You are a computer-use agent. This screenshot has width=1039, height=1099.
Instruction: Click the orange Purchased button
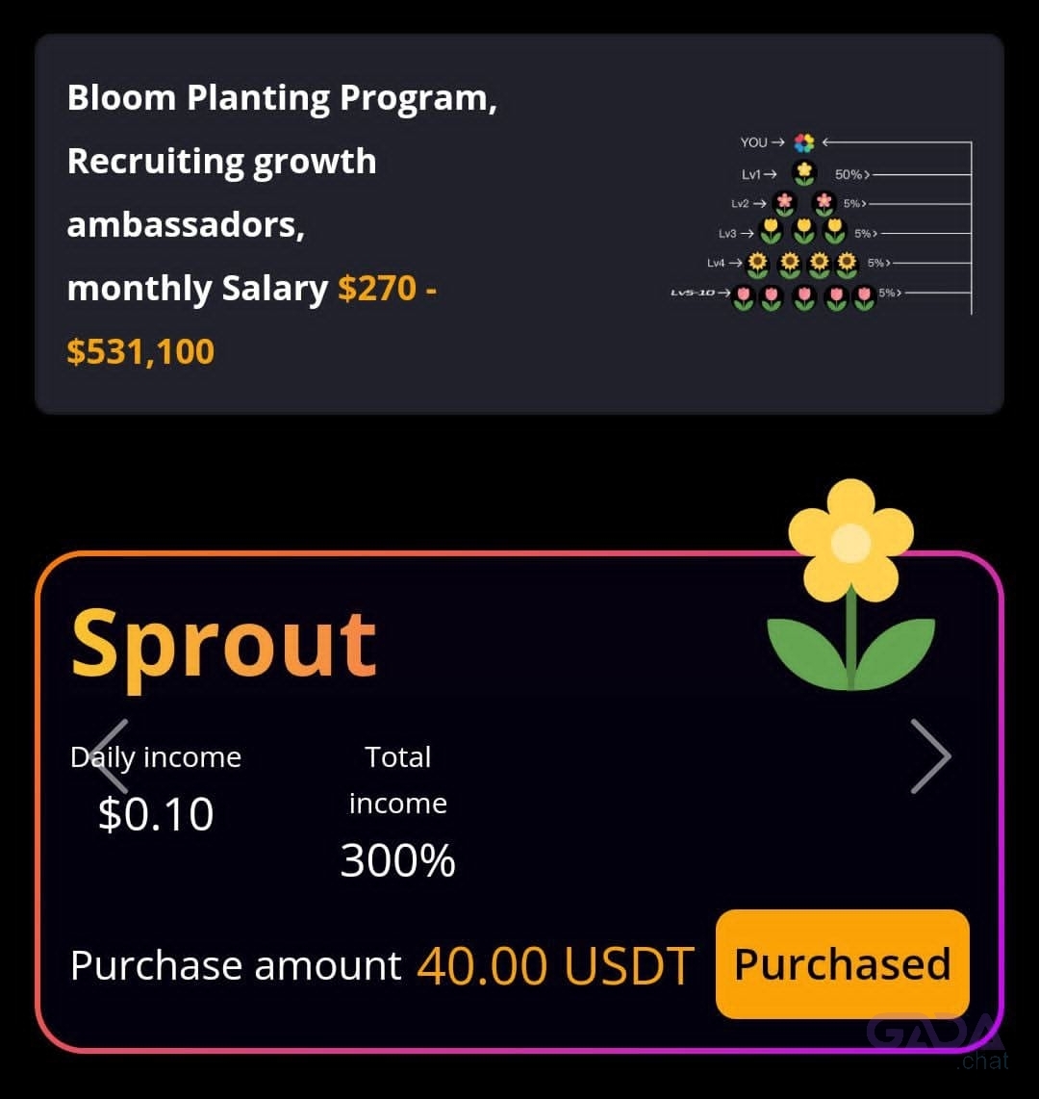point(842,963)
